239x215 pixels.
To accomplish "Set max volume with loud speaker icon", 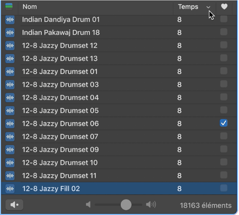I will tap(151, 204).
